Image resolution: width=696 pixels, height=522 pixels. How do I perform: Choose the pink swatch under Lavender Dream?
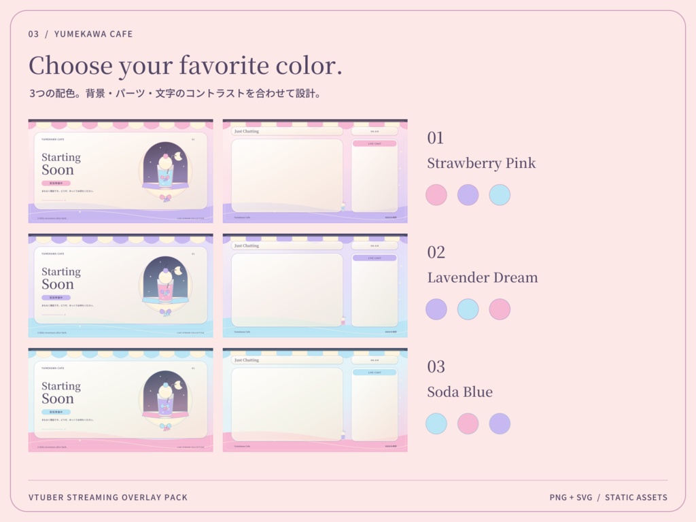pyautogui.click(x=500, y=309)
